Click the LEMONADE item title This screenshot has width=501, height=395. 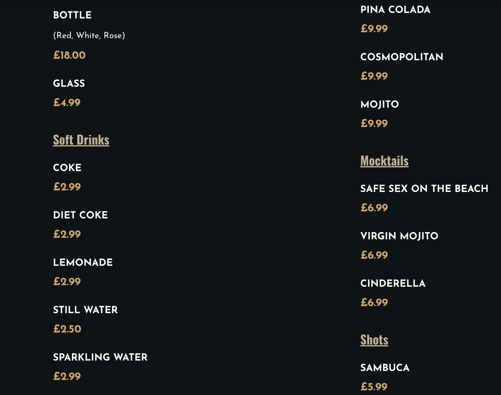83,262
